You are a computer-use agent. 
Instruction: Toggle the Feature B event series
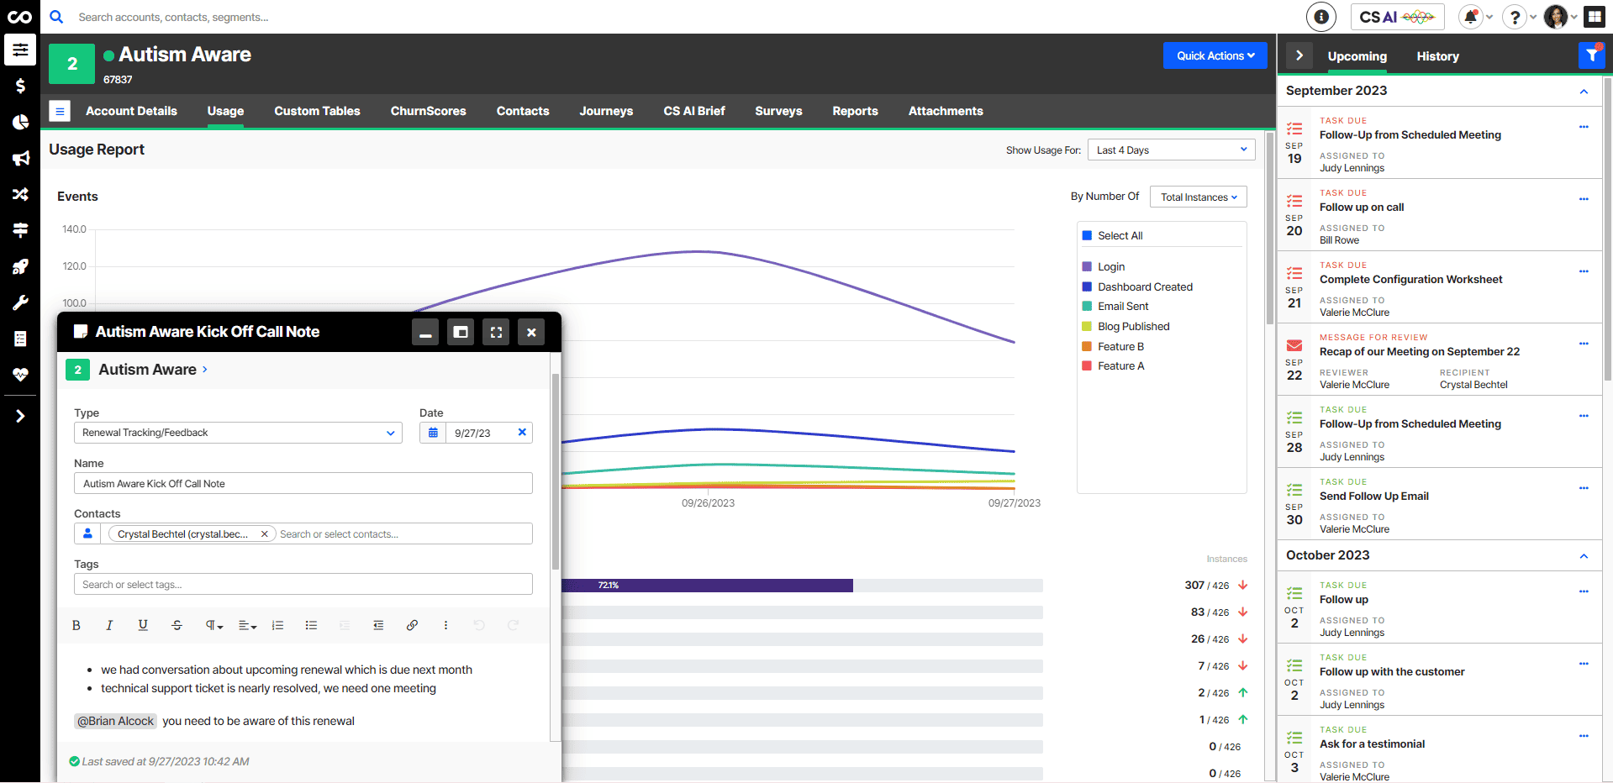tap(1087, 346)
